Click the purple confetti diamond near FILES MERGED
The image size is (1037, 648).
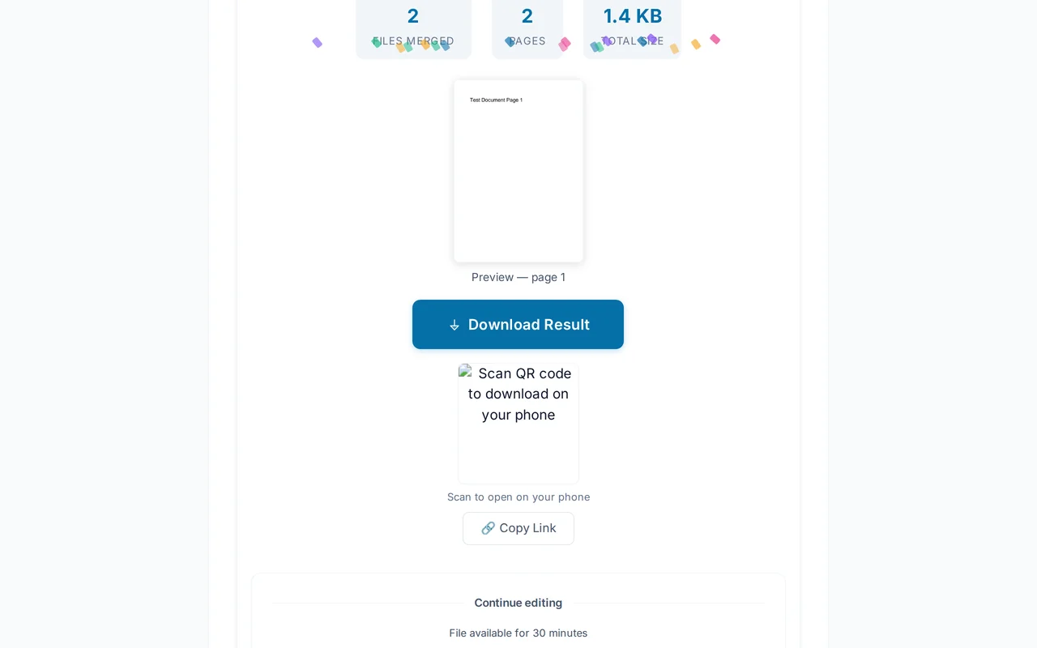[317, 42]
